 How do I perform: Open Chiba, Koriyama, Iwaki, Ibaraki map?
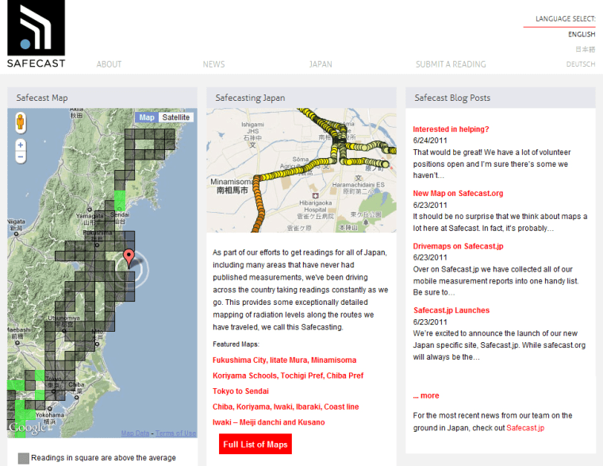286,406
